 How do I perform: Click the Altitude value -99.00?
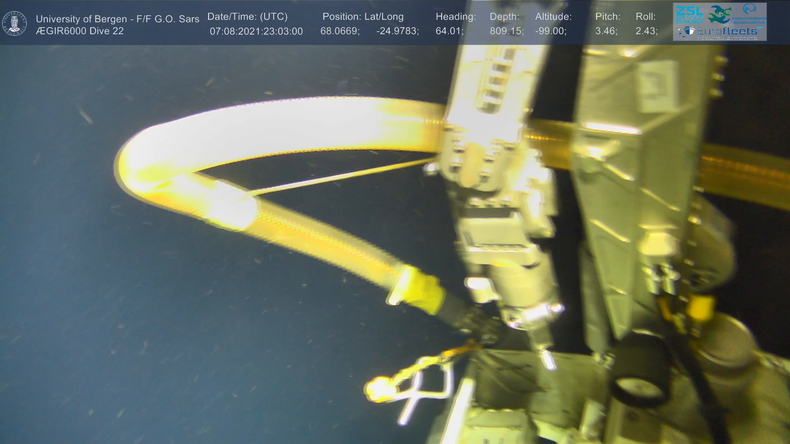(551, 32)
